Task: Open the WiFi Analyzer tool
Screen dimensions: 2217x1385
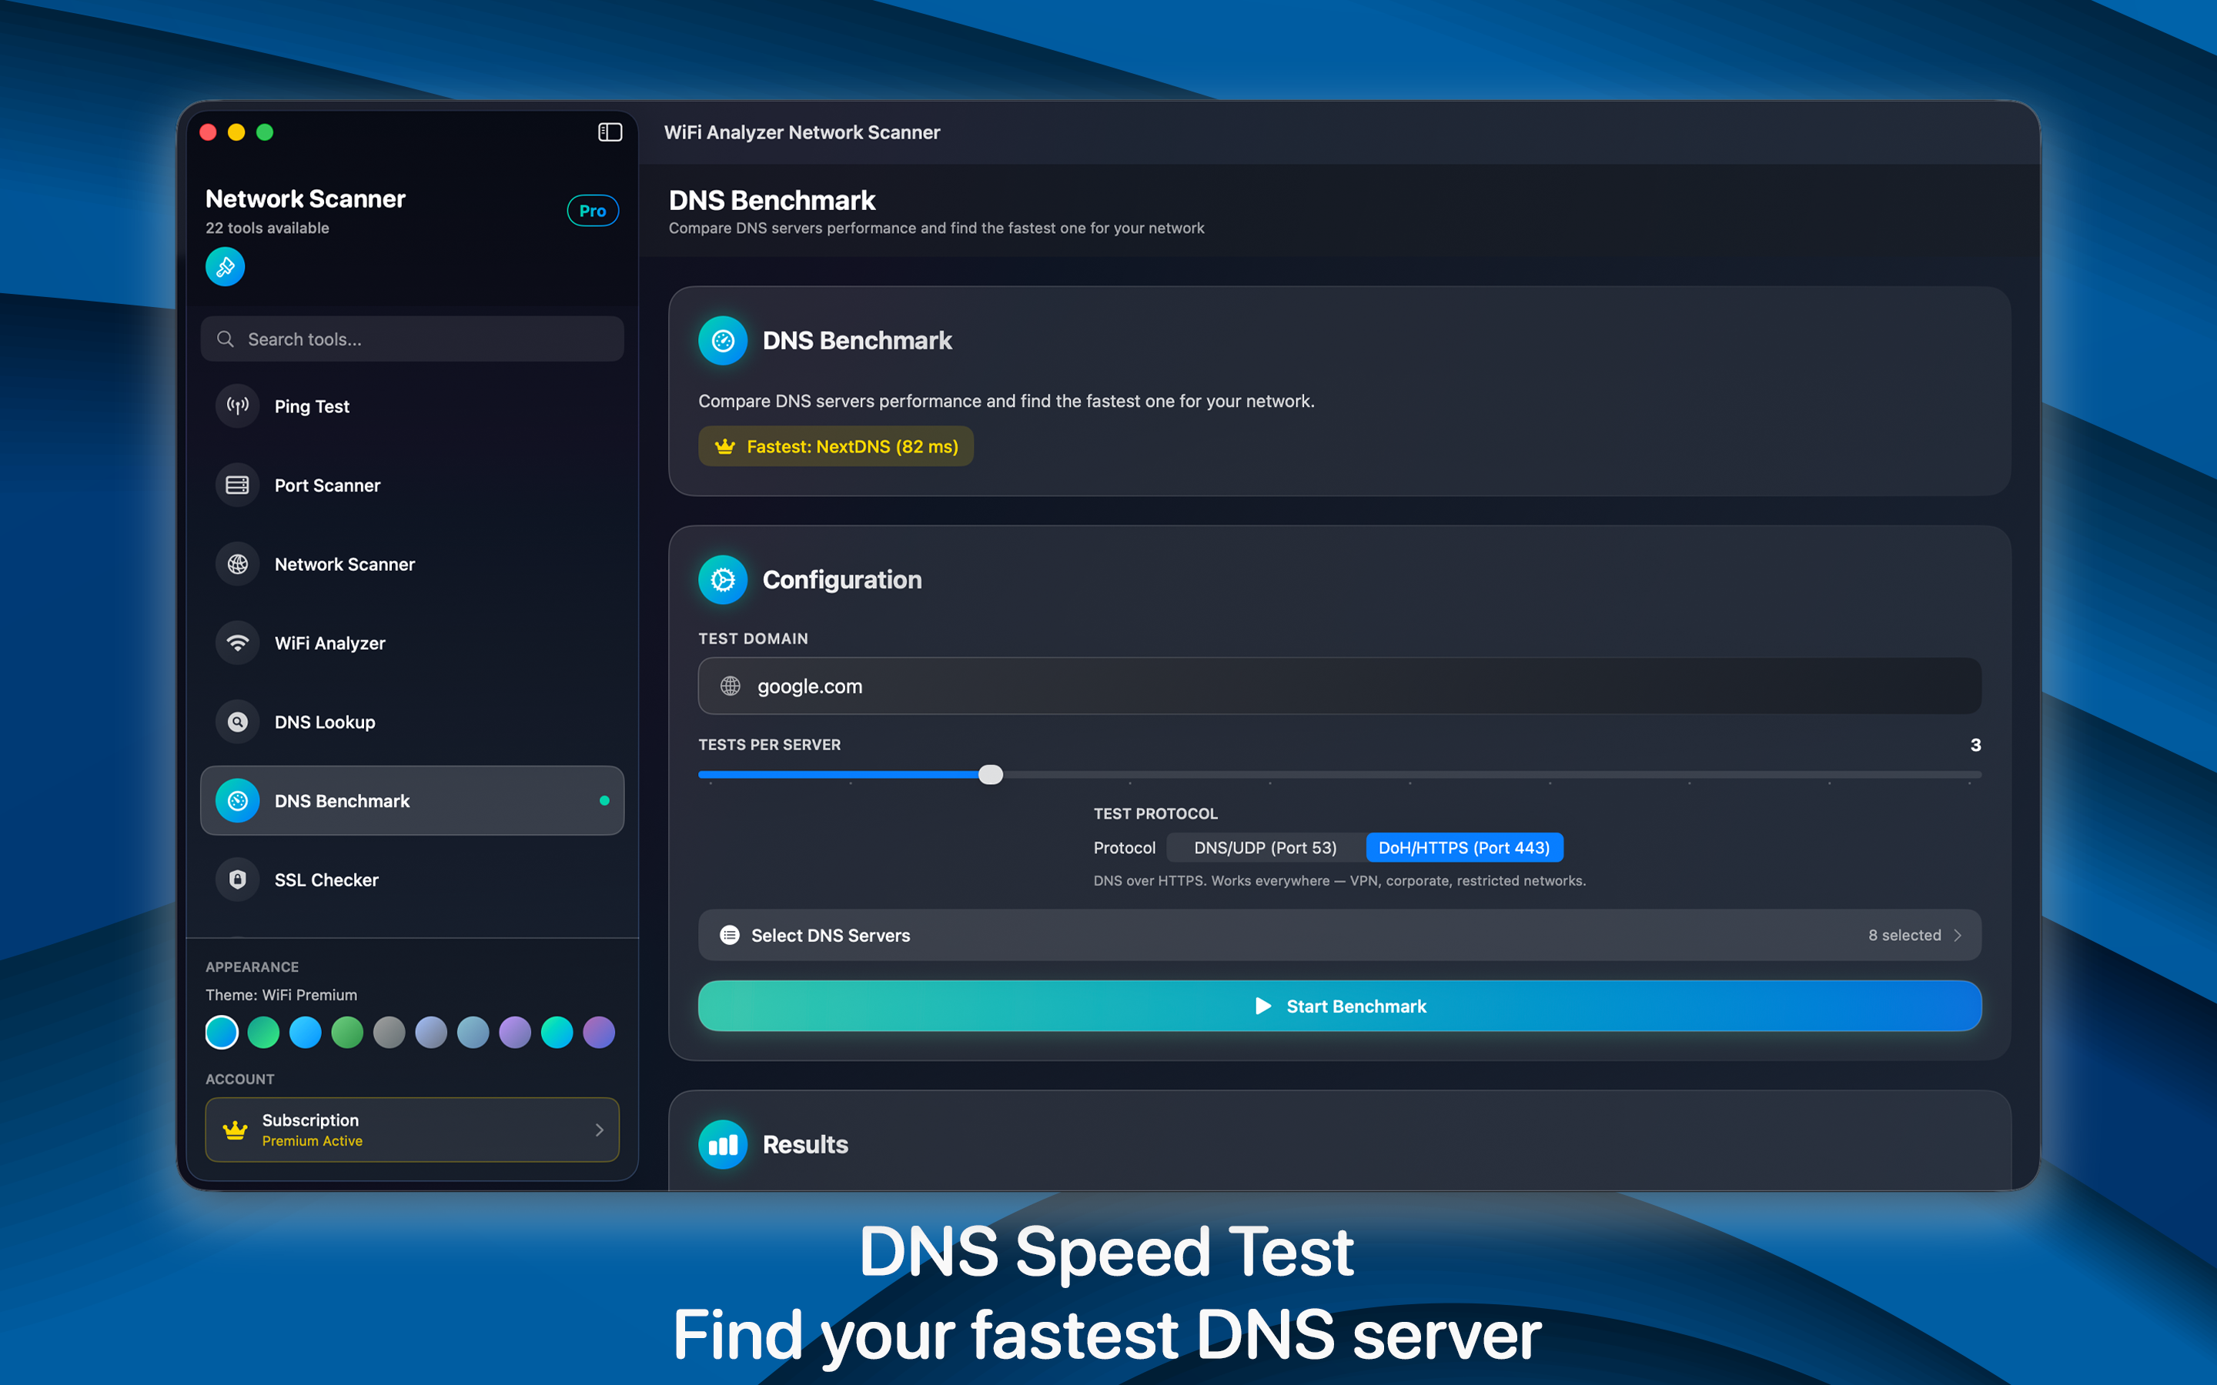Action: pos(329,643)
